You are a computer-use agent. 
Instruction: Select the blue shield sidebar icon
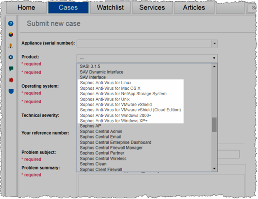click(11, 91)
